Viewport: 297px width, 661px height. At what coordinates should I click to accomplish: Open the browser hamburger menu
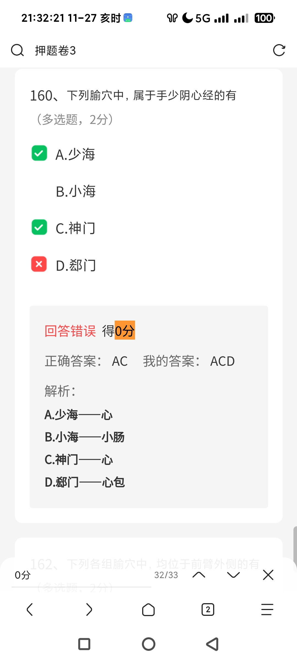[267, 609]
